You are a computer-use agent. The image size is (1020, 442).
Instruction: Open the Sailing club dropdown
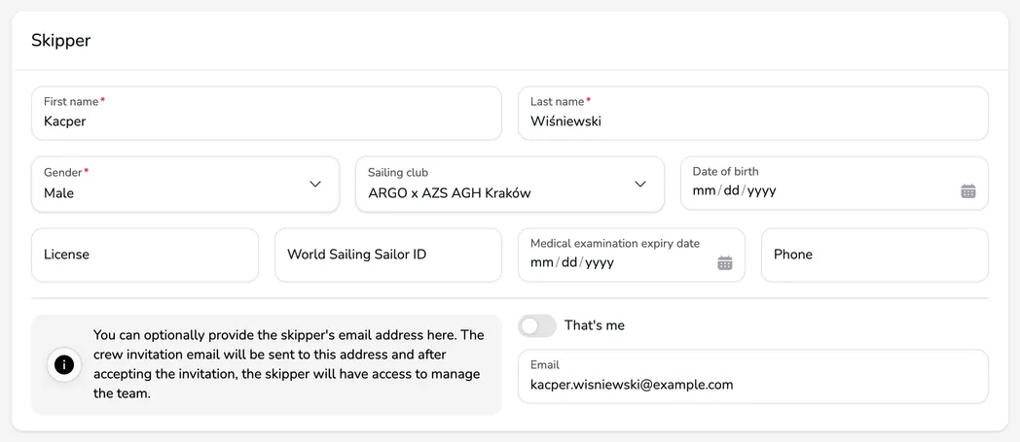tap(509, 184)
